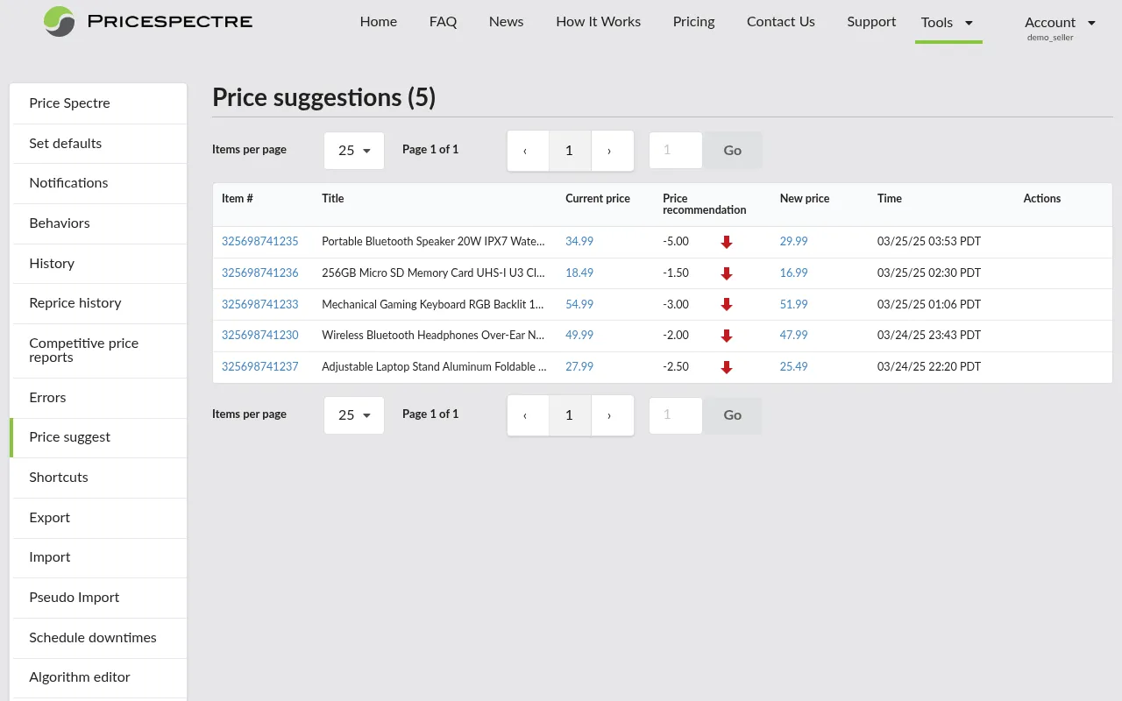This screenshot has width=1122, height=701.
Task: Open the Pricing menu item
Action: [x=693, y=22]
